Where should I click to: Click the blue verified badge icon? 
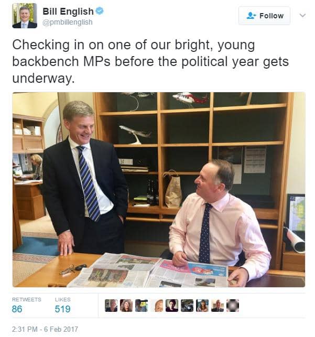100,11
